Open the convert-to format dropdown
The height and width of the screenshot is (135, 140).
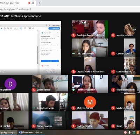(x=50, y=50)
